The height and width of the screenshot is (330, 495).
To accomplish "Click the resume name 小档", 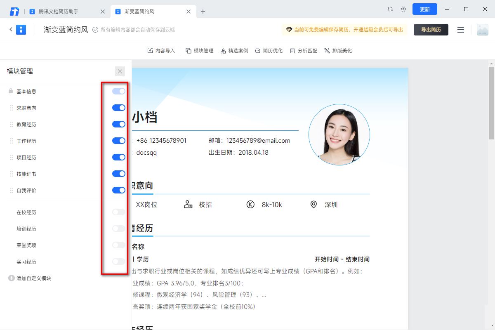I will pyautogui.click(x=144, y=117).
